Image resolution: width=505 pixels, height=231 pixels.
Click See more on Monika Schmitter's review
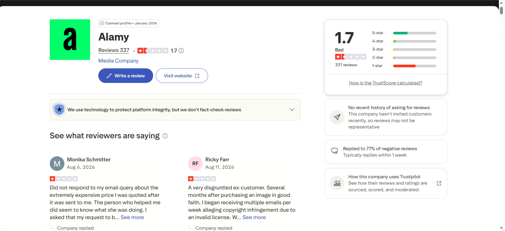click(x=132, y=217)
